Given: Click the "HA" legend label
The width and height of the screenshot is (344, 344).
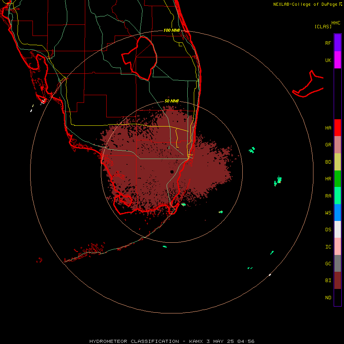Looking at the screenshot, I should pyautogui.click(x=328, y=128).
